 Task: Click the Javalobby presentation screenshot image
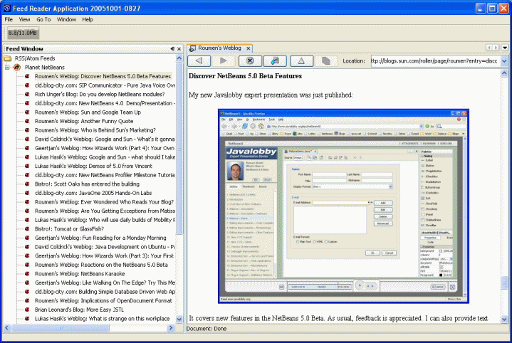click(344, 201)
